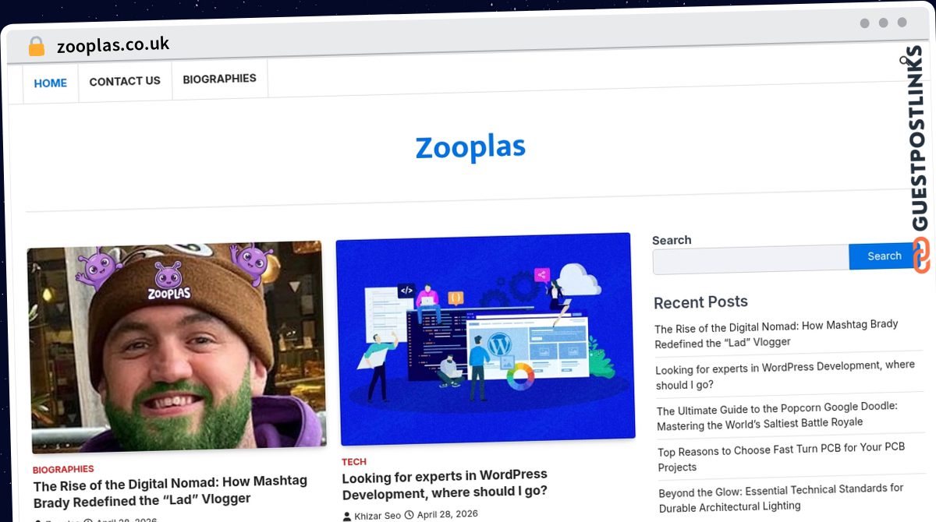936x522 pixels.
Task: Open the HOME menu item
Action: (51, 83)
